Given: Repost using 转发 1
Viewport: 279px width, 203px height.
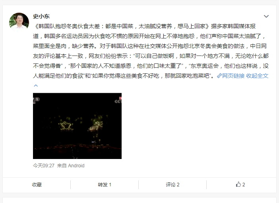Looking at the screenshot, I should coord(105,185).
